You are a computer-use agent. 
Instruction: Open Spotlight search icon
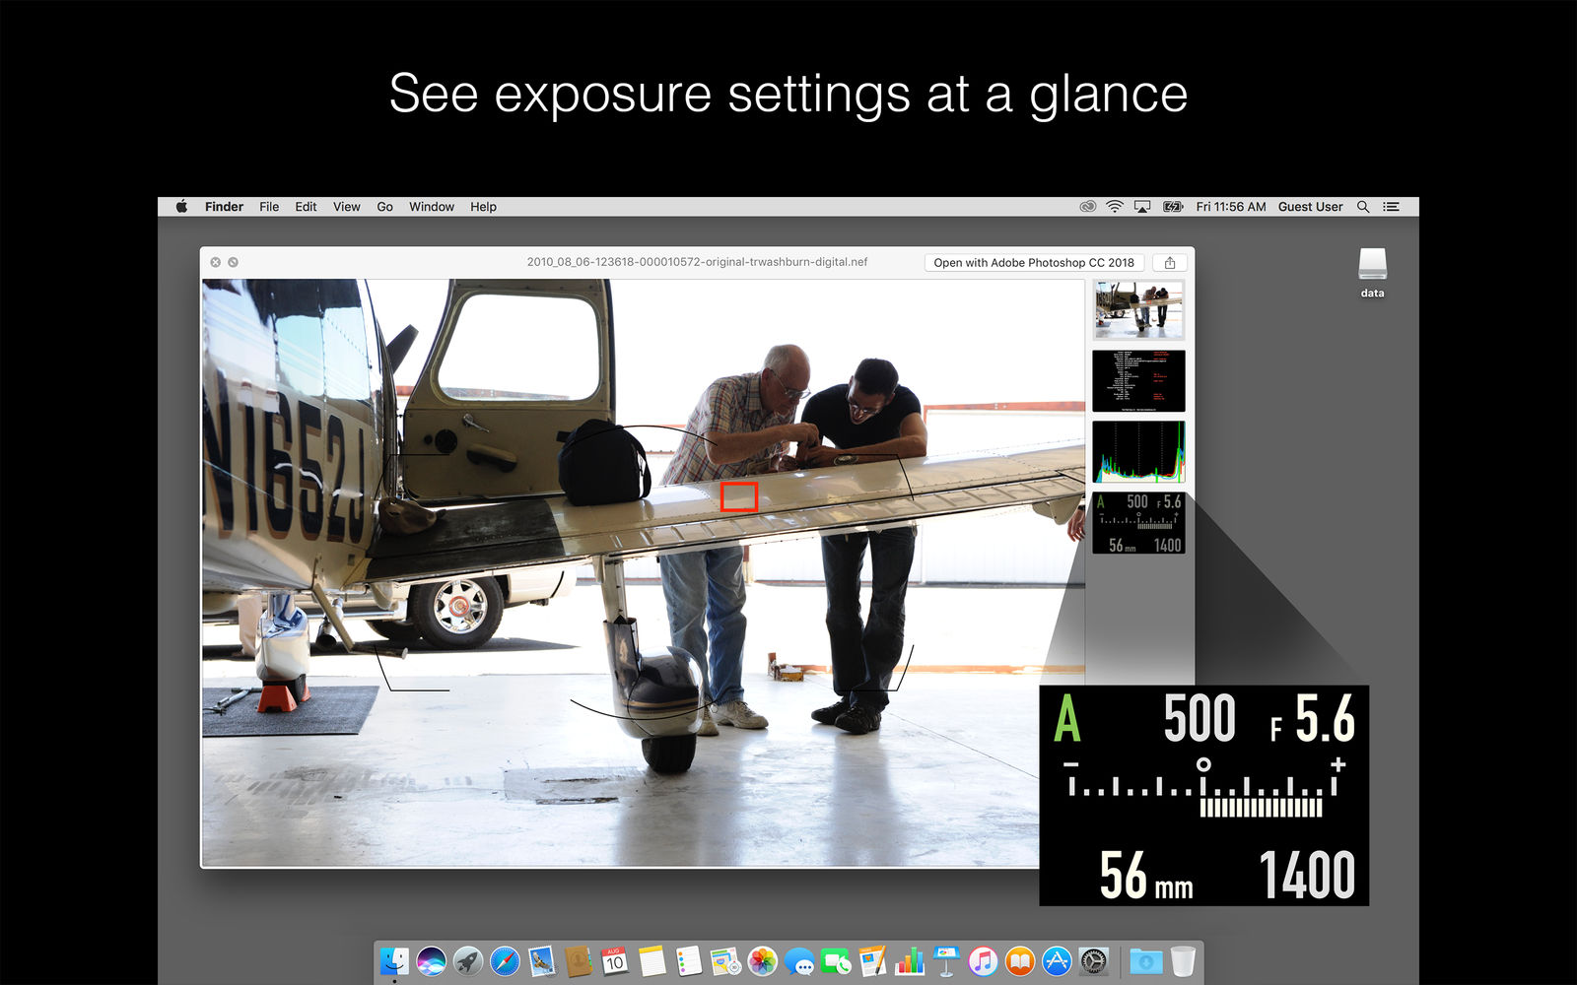(x=1363, y=207)
